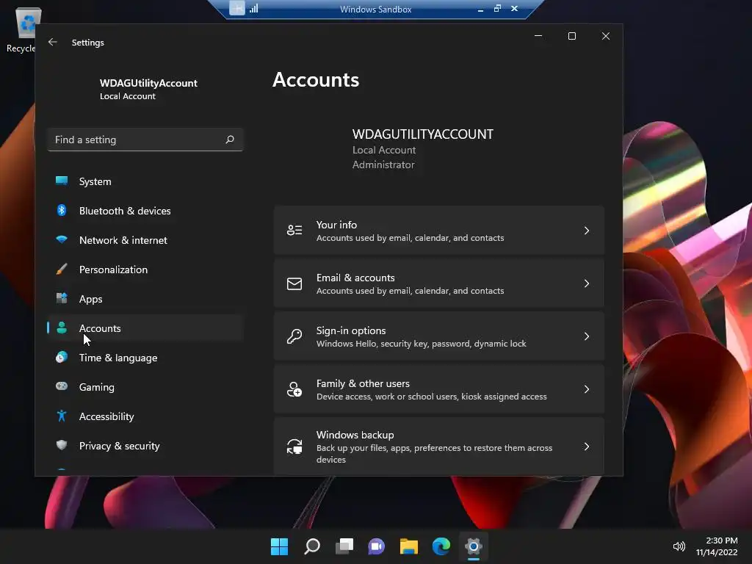Viewport: 752px width, 564px height.
Task: Open the Family & other users row
Action: click(x=439, y=389)
